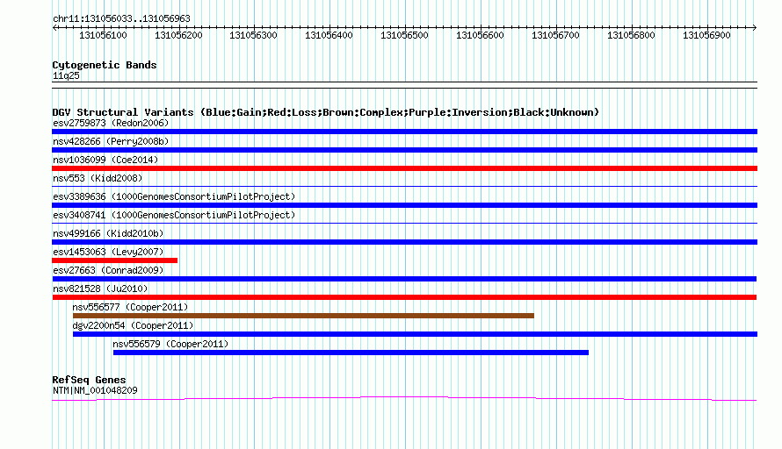Click the blue bar under nsv556579
Screen dimensions: 782x449
351,353
